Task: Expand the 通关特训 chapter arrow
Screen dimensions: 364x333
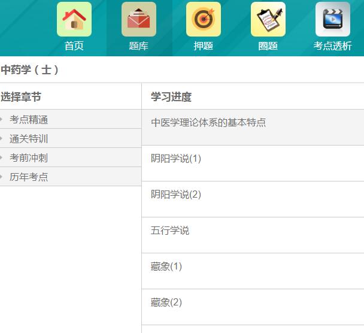Action: (1, 138)
